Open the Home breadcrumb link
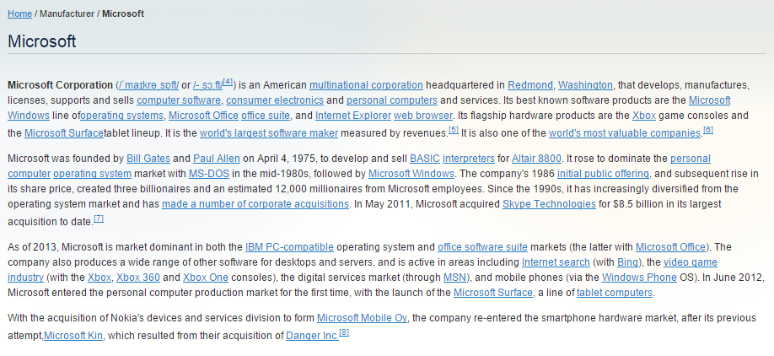 click(19, 13)
